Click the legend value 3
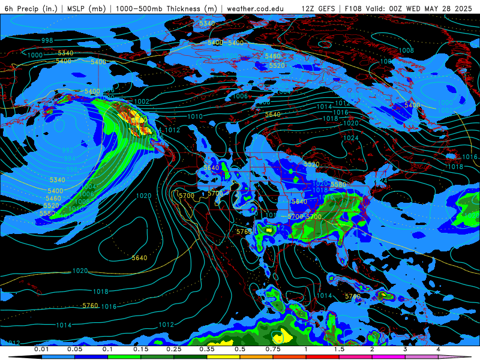This screenshot has height=360, width=480. [x=405, y=349]
